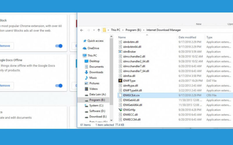Select the idmcchandler2_64.dll file

point(136,61)
